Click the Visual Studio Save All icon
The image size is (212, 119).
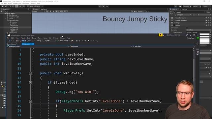(25, 41)
